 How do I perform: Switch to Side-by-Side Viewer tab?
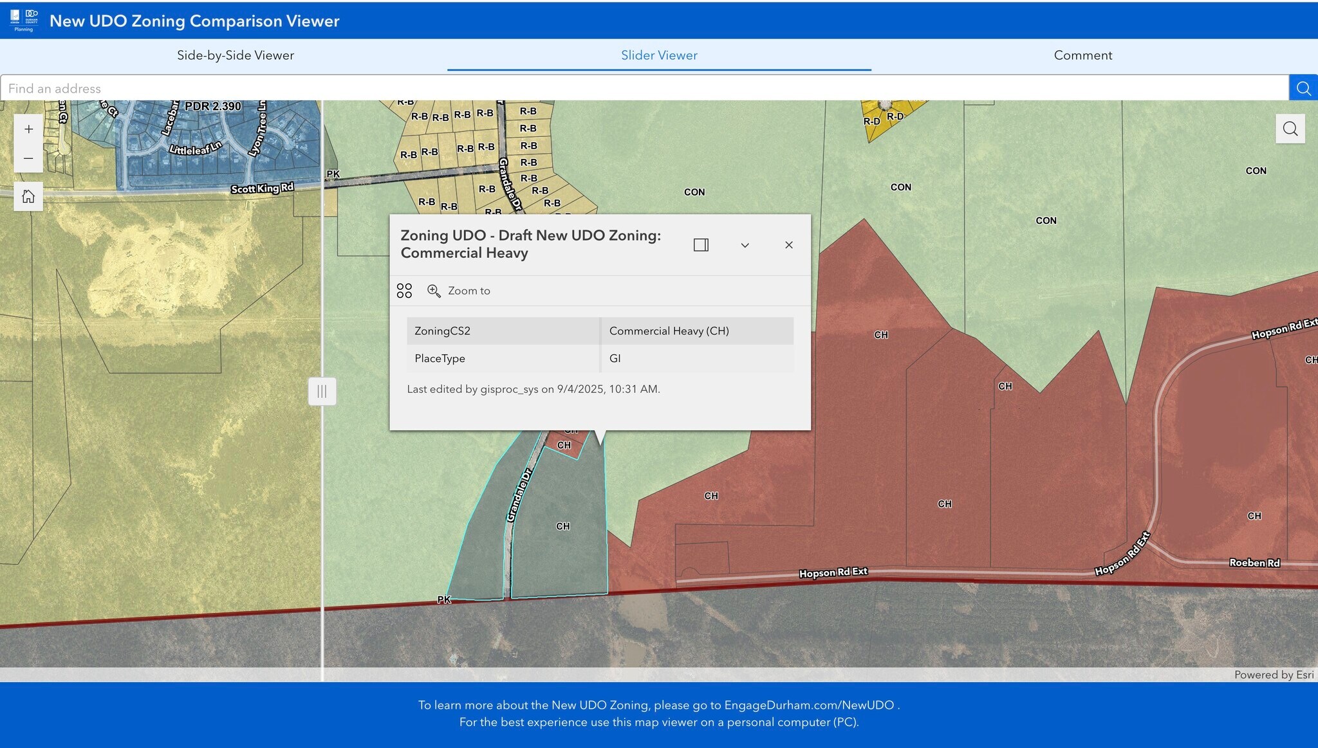[x=236, y=55]
